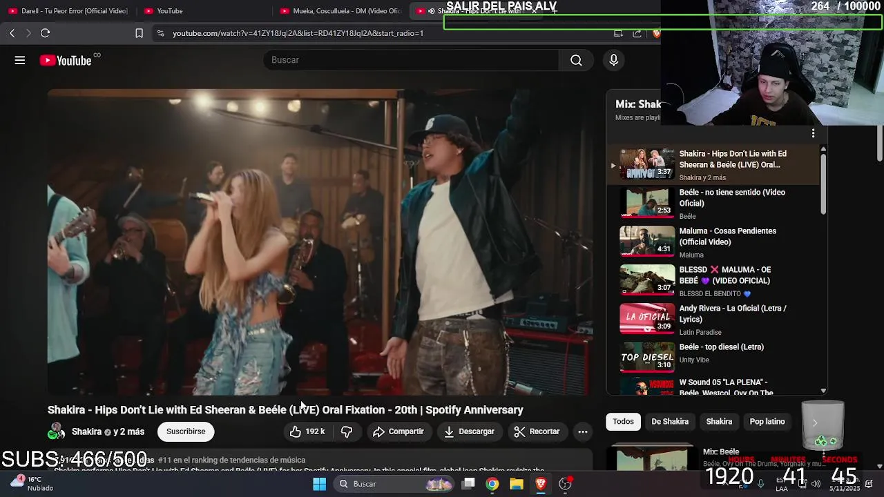Click the Descargar button
Viewport: 884px width, 497px height.
tap(469, 431)
